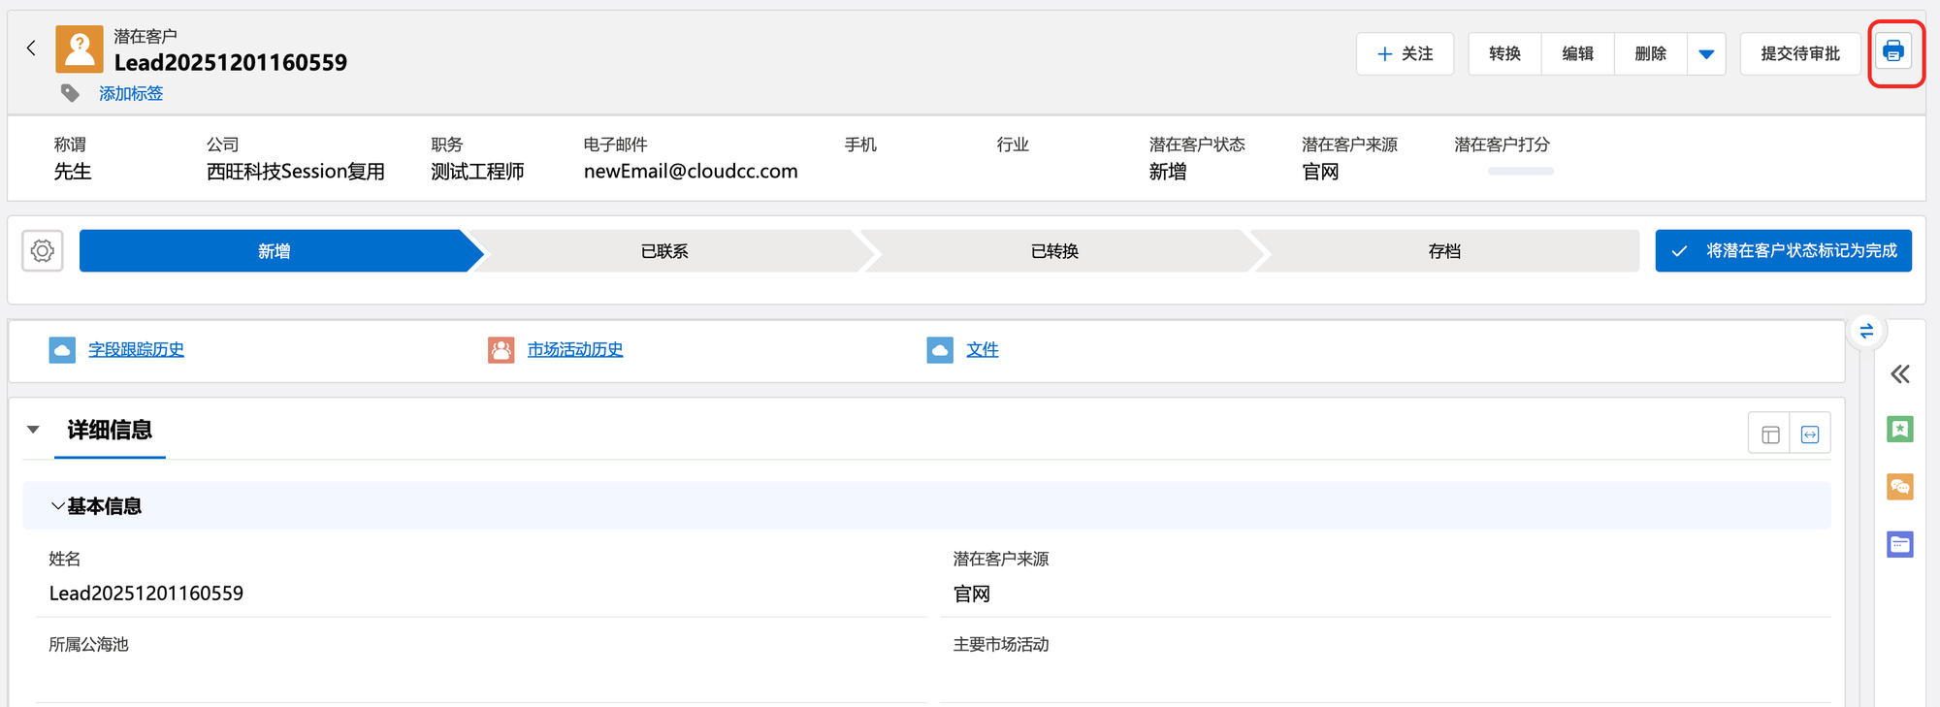
Task: Collapse the 基本信息 section
Action: [58, 506]
